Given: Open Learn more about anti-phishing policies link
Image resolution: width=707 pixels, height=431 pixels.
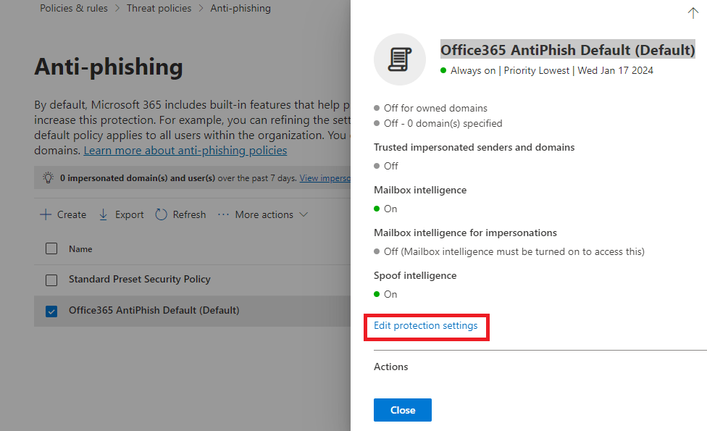Looking at the screenshot, I should (185, 151).
